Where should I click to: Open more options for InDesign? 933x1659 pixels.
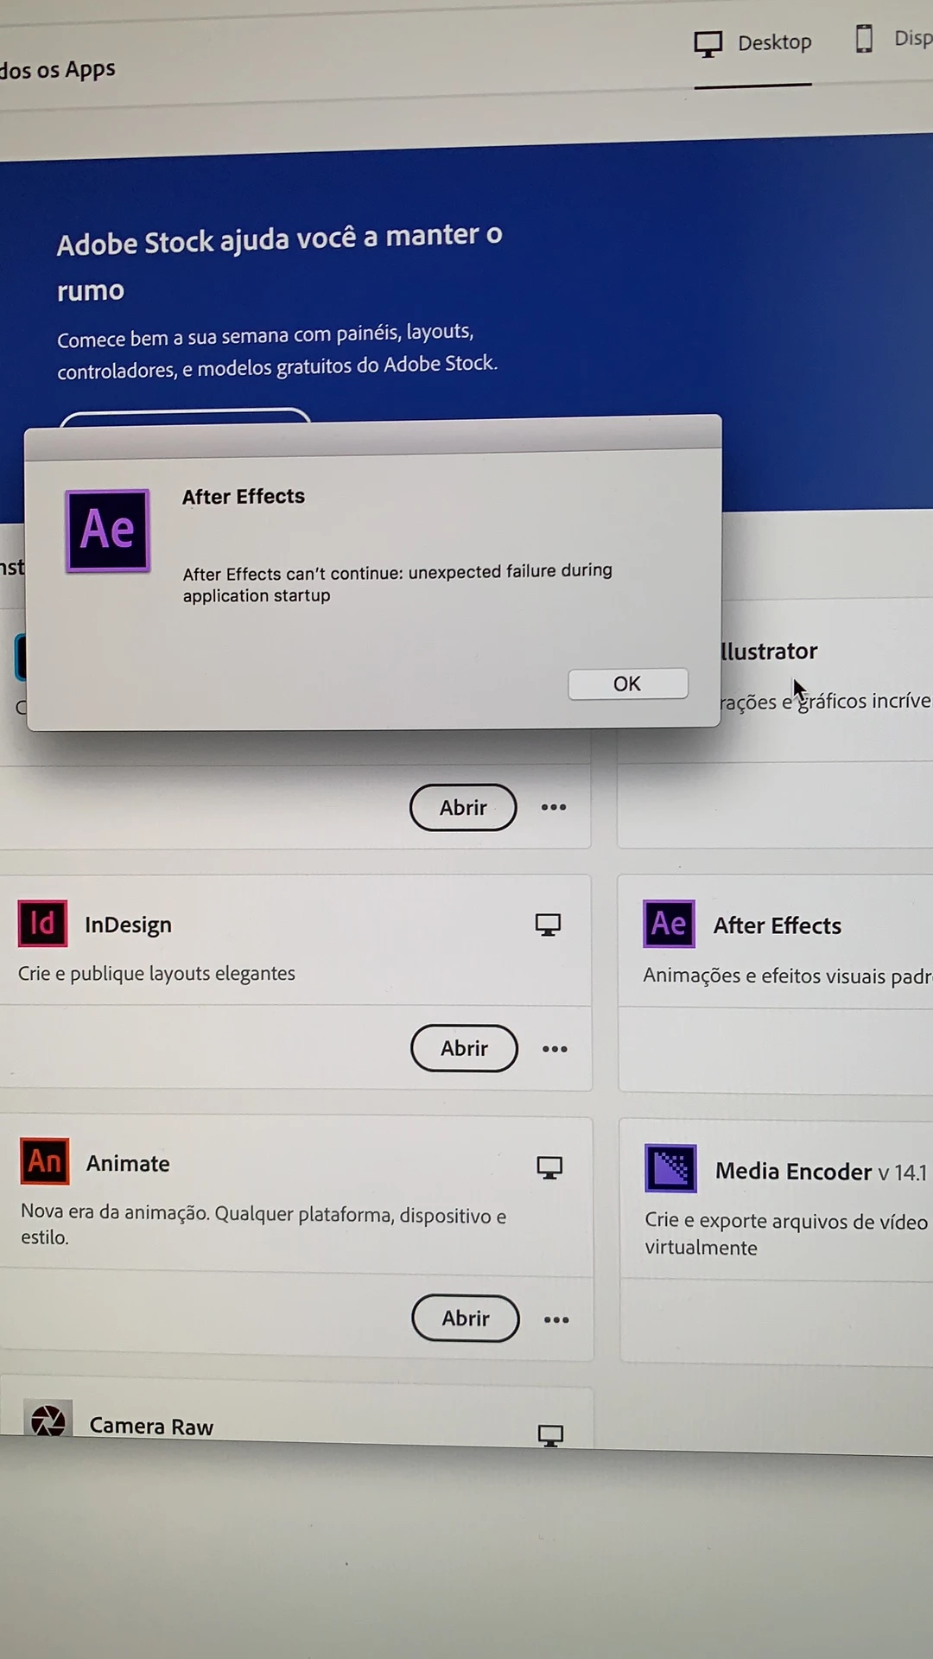coord(555,1049)
